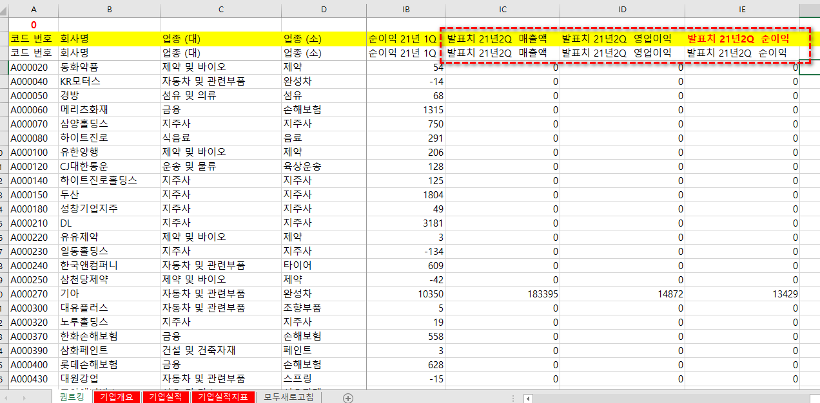Select column ID header
Viewport: 820px width, 403px height.
click(x=622, y=10)
